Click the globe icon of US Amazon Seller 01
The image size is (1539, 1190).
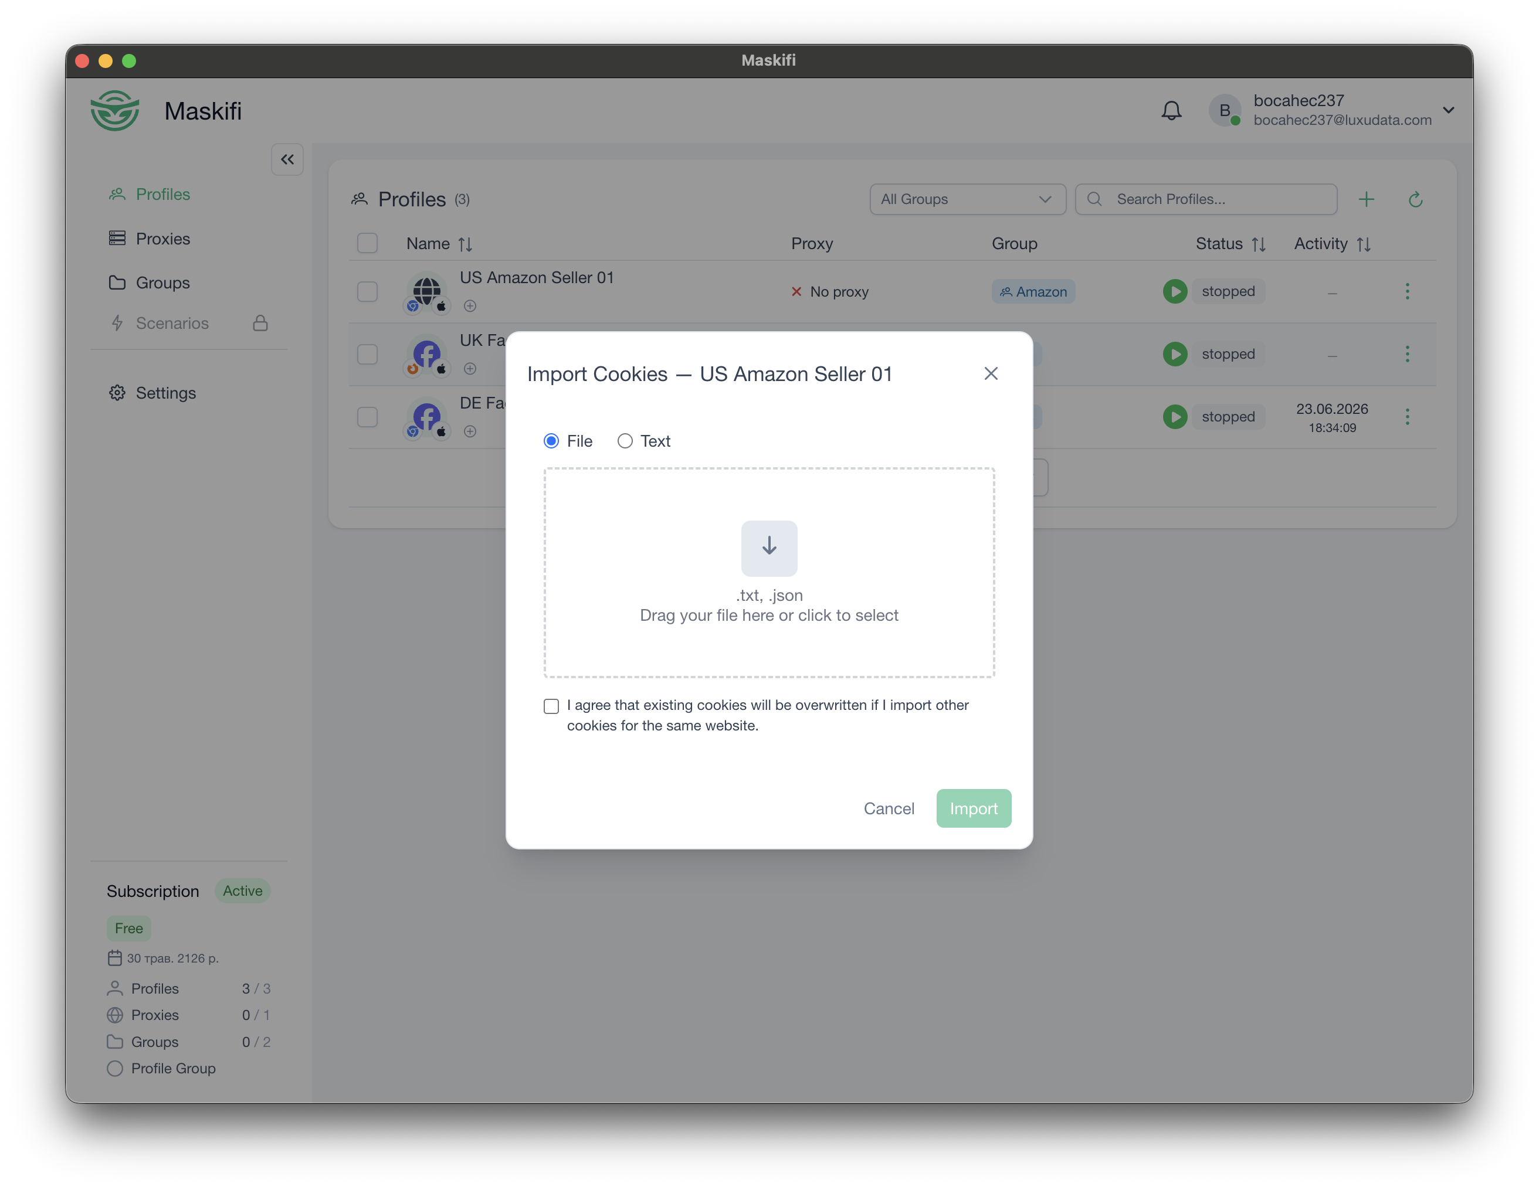tap(427, 290)
